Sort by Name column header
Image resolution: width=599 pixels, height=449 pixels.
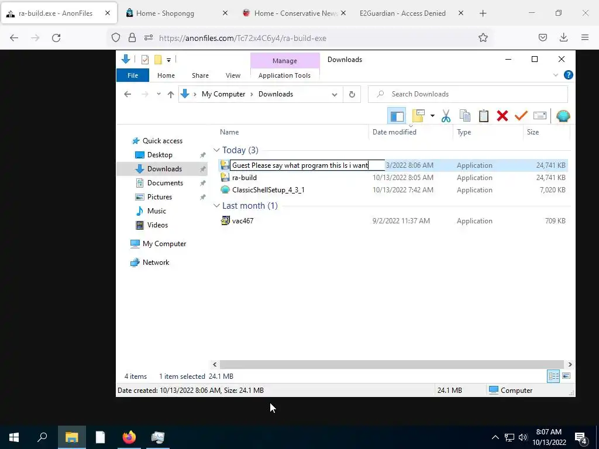click(229, 132)
